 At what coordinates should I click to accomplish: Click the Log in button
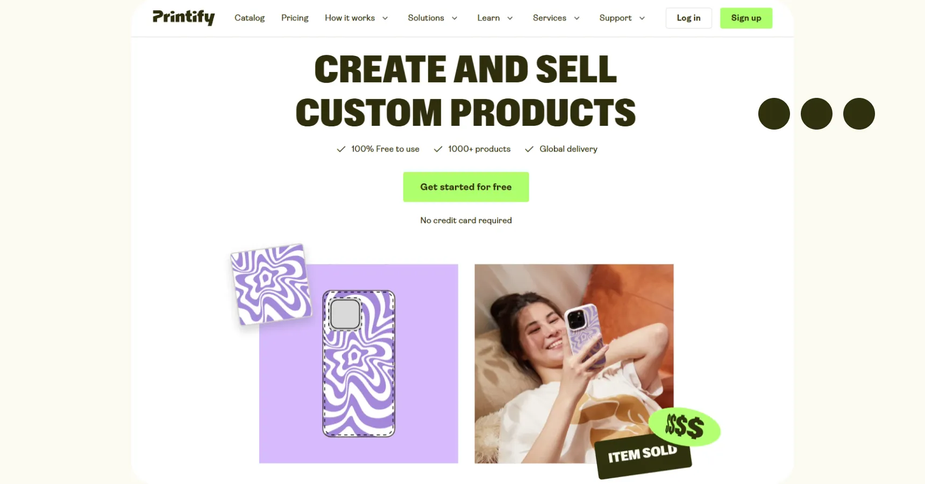coord(688,18)
